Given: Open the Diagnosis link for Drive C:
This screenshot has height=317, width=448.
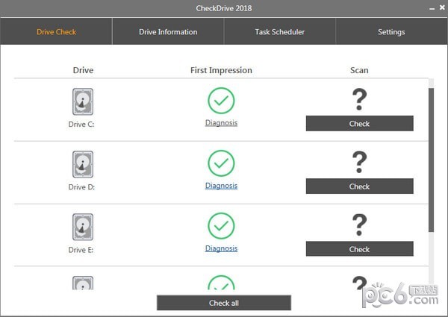Looking at the screenshot, I should tap(221, 123).
